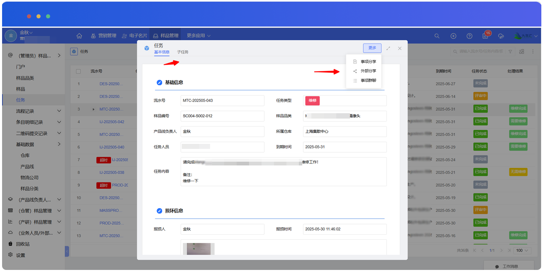Viewport: 543px width, 272px height.
Task: Open the page size 100 dropdown
Action: [x=522, y=250]
